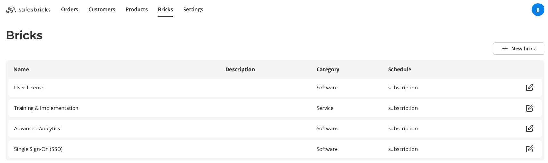Select the Advanced Analytics row name
Image resolution: width=548 pixels, height=163 pixels.
[x=37, y=128]
